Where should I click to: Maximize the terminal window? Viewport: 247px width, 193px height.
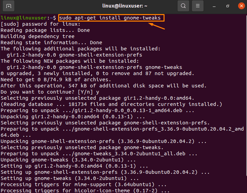227,6
